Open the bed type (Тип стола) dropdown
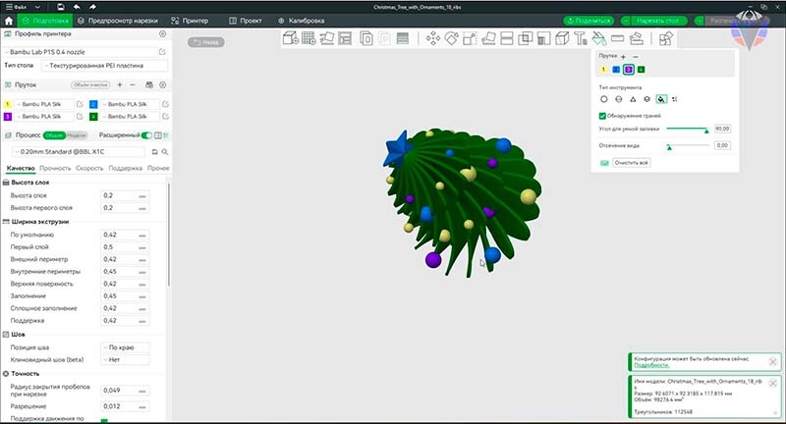The width and height of the screenshot is (786, 424). click(x=105, y=66)
